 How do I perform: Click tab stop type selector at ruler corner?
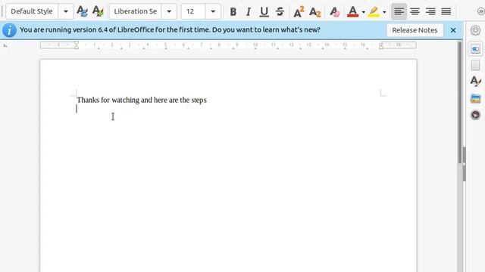click(x=5, y=45)
